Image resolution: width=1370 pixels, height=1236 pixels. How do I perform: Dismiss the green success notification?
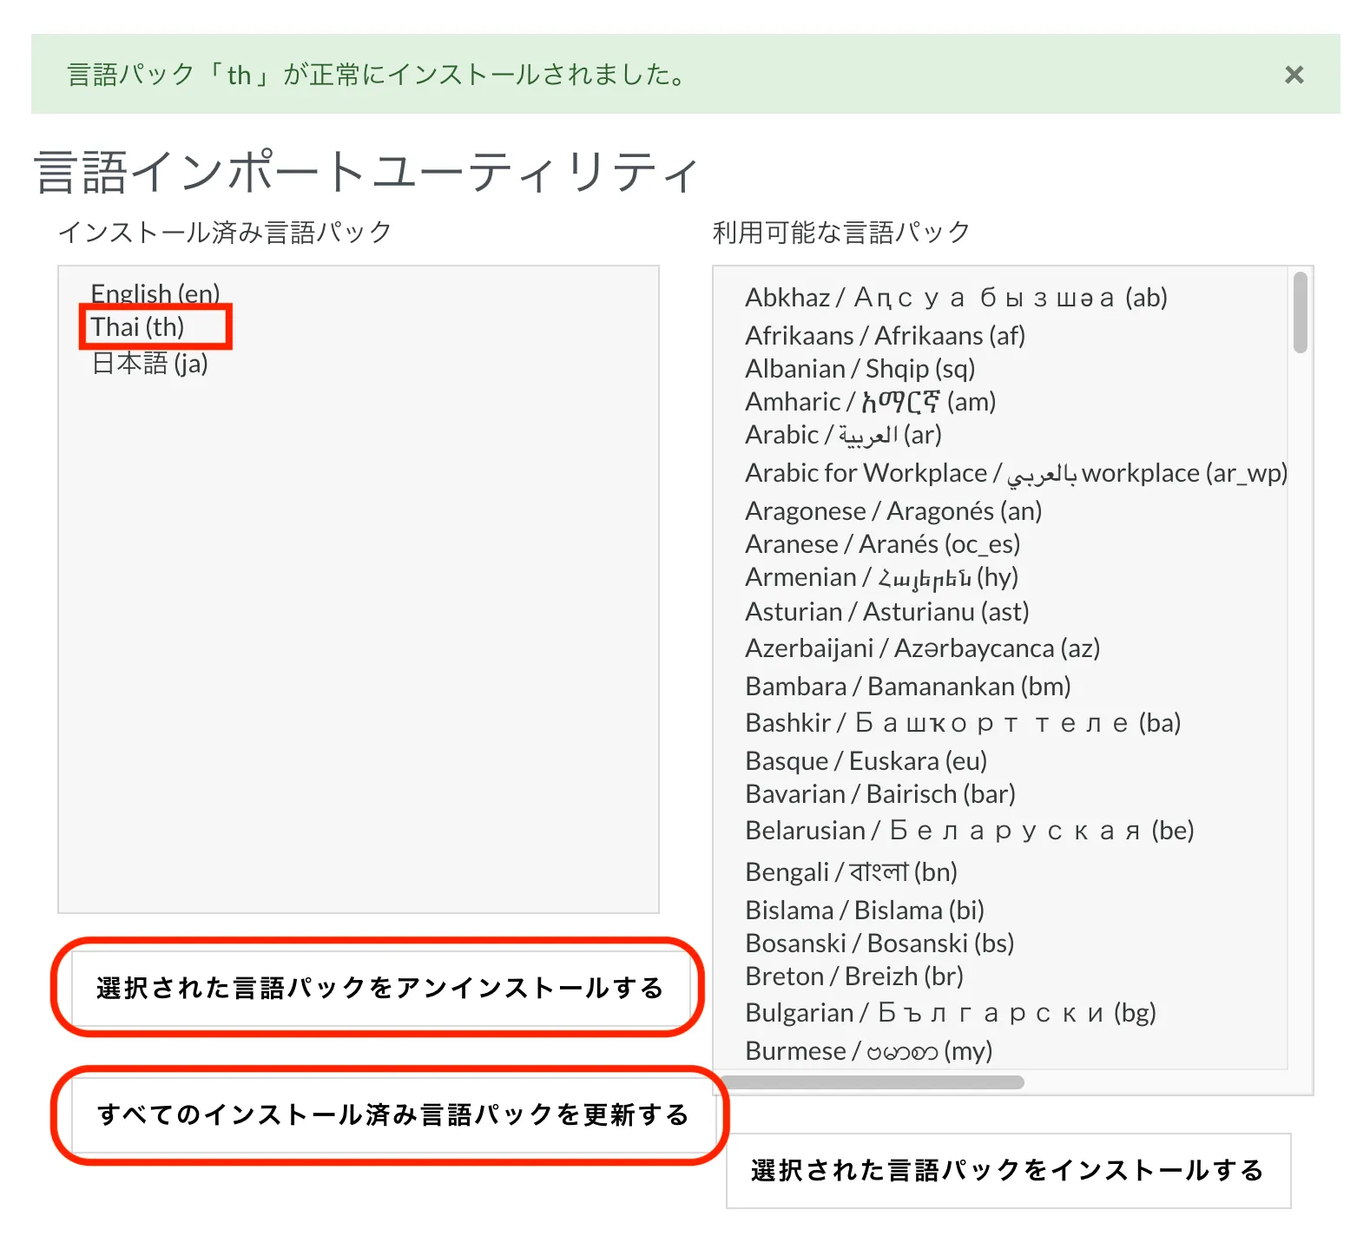click(x=1294, y=76)
